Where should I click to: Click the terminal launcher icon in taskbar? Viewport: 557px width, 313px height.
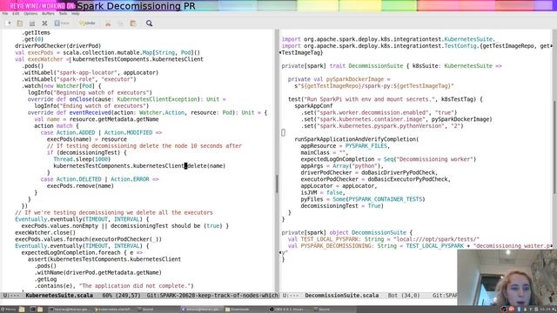coord(32,310)
